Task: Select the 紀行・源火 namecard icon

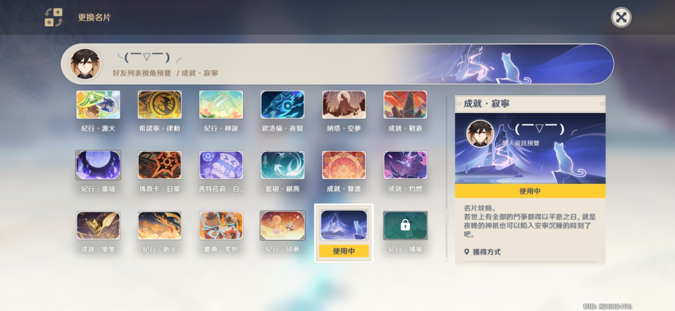Action: [x=98, y=105]
